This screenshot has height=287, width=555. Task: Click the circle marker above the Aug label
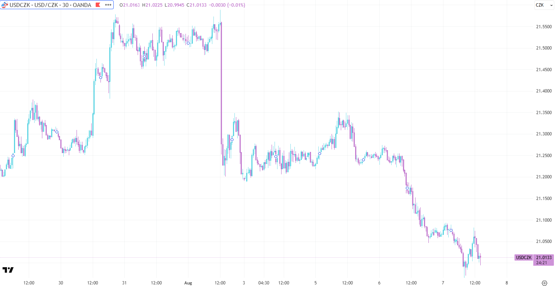click(188, 43)
